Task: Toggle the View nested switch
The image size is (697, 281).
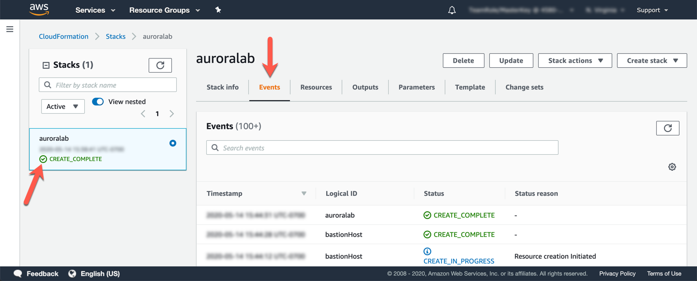Action: pyautogui.click(x=98, y=102)
